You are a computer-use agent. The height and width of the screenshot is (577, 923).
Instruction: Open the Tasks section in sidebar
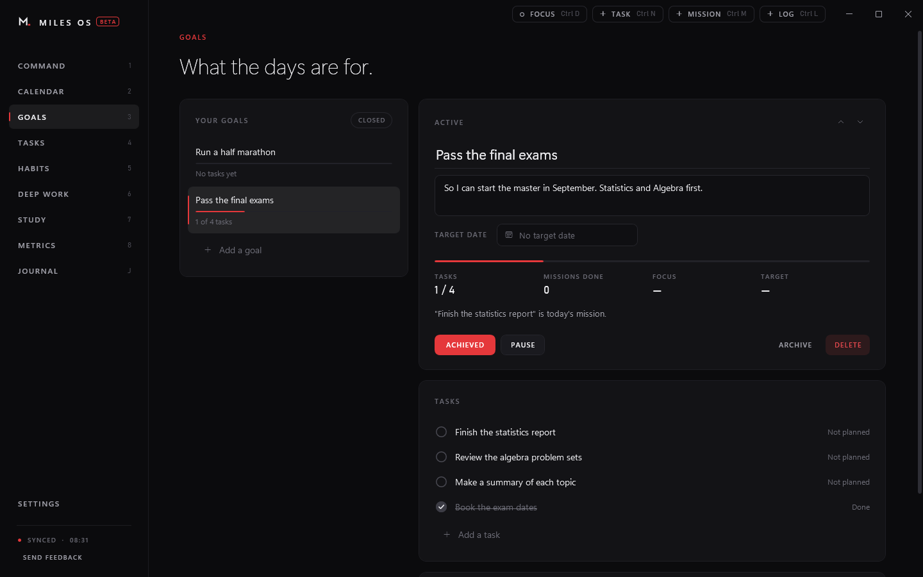[74, 143]
